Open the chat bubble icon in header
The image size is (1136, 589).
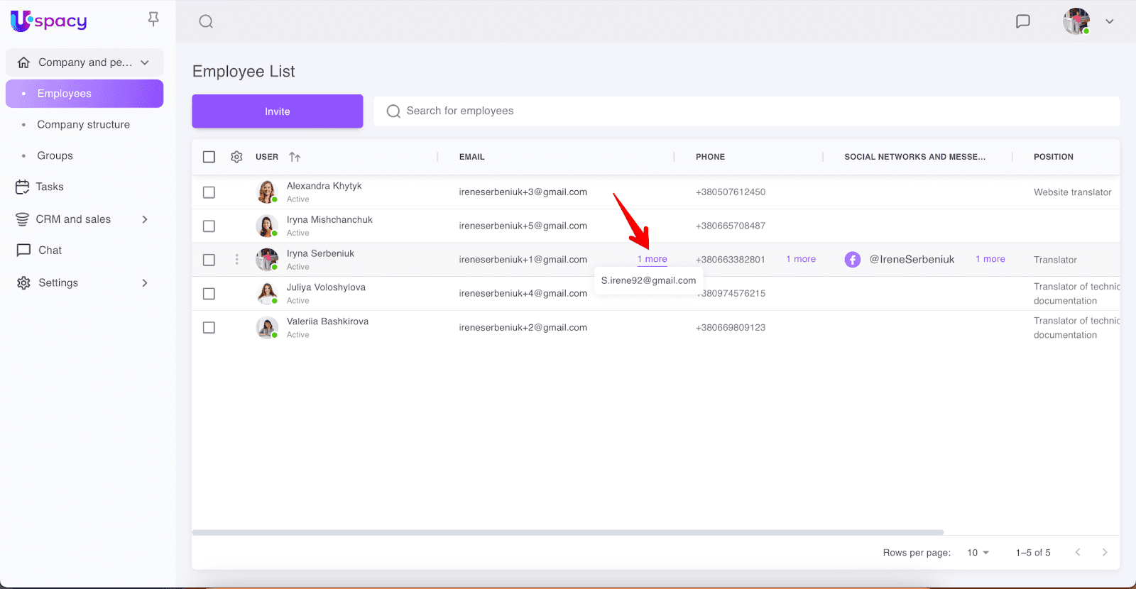pos(1022,21)
